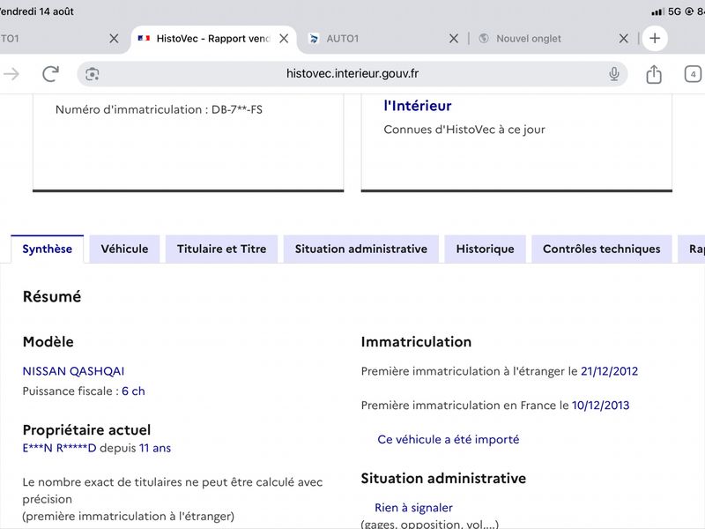
Task: Open the Synthèse tab
Action: (48, 249)
